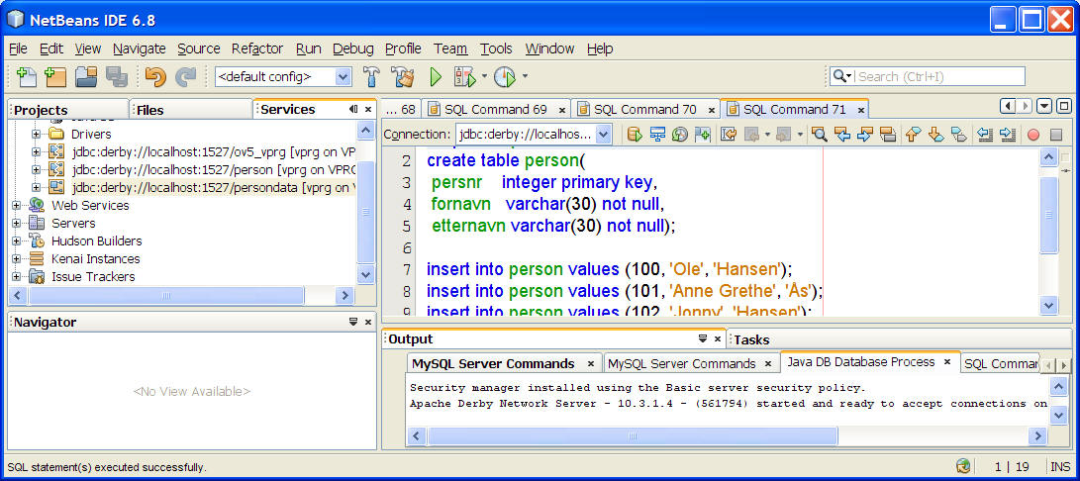Click the Save All toolbar icon
This screenshot has width=1080, height=481.
(117, 76)
